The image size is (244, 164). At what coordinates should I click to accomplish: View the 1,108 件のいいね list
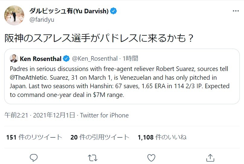(162, 137)
